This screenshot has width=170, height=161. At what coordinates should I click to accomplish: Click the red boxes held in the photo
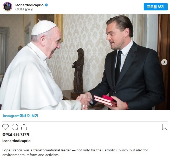tap(106, 101)
